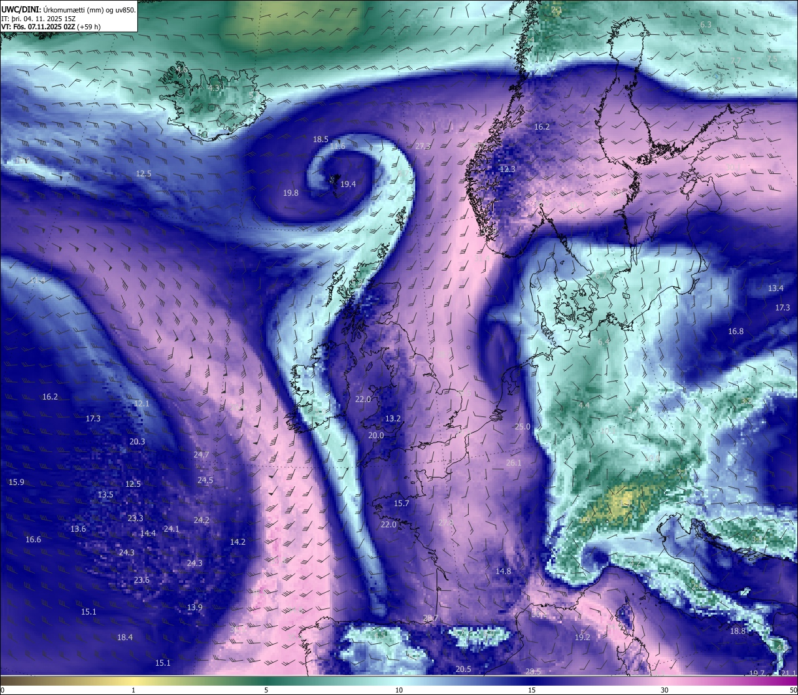Click the 20.5 map value
This screenshot has width=798, height=695.
[463, 669]
